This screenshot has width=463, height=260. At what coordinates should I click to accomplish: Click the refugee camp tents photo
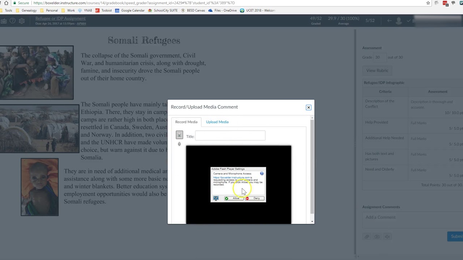coord(39,129)
